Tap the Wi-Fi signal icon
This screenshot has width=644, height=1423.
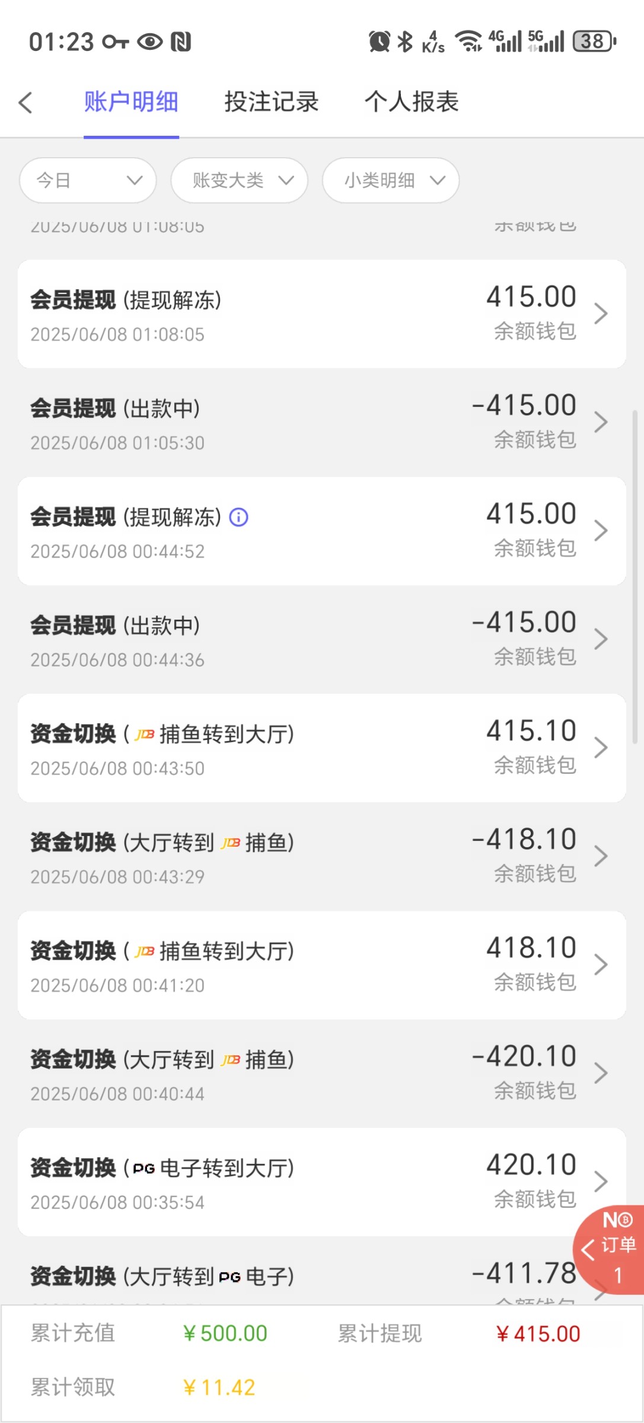[x=468, y=42]
